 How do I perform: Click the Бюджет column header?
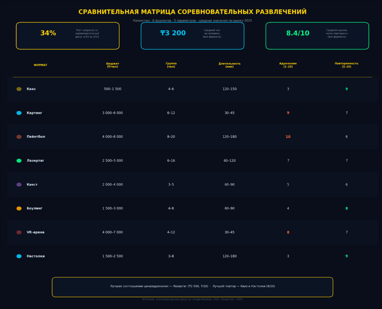112,65
